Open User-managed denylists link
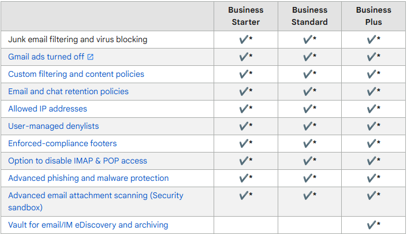This screenshot has width=407, height=234. point(54,126)
